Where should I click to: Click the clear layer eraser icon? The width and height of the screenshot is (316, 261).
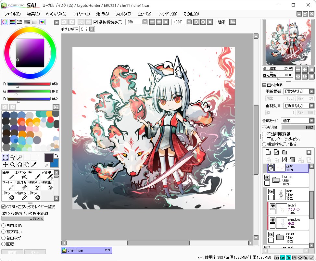click(x=284, y=159)
